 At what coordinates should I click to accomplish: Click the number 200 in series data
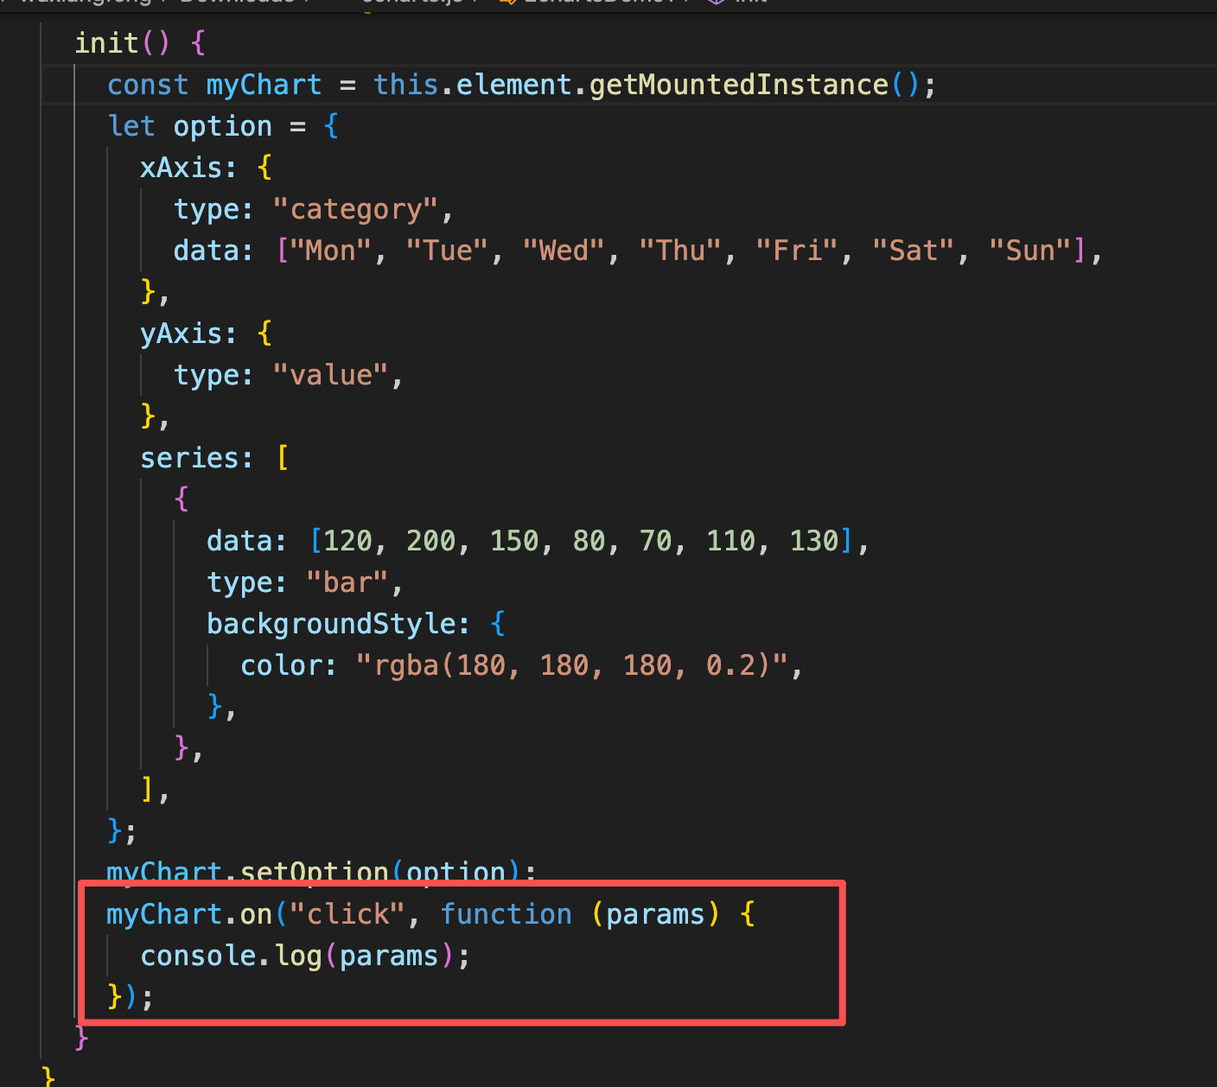coord(430,541)
